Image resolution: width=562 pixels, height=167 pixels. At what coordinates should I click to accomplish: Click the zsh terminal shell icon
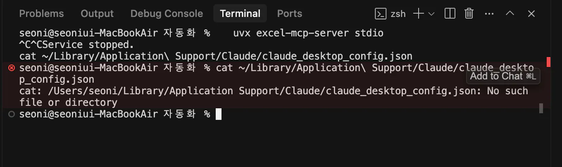[380, 14]
